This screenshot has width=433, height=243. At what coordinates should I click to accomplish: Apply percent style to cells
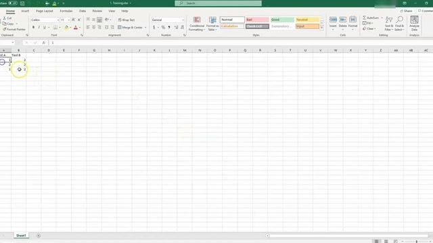click(163, 27)
